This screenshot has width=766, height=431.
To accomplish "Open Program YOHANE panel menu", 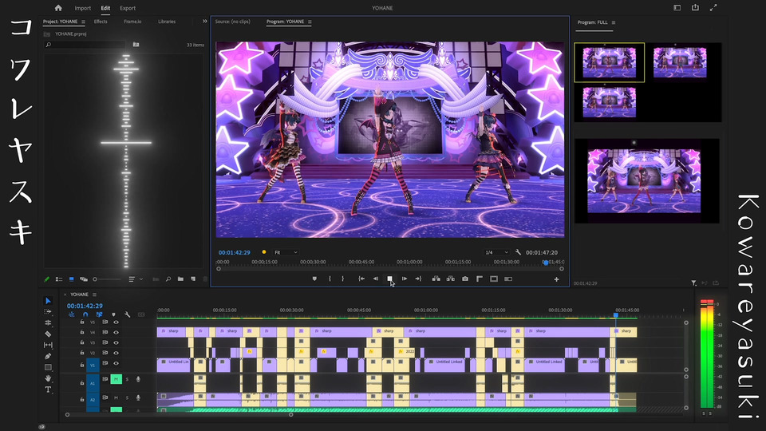I will point(310,22).
